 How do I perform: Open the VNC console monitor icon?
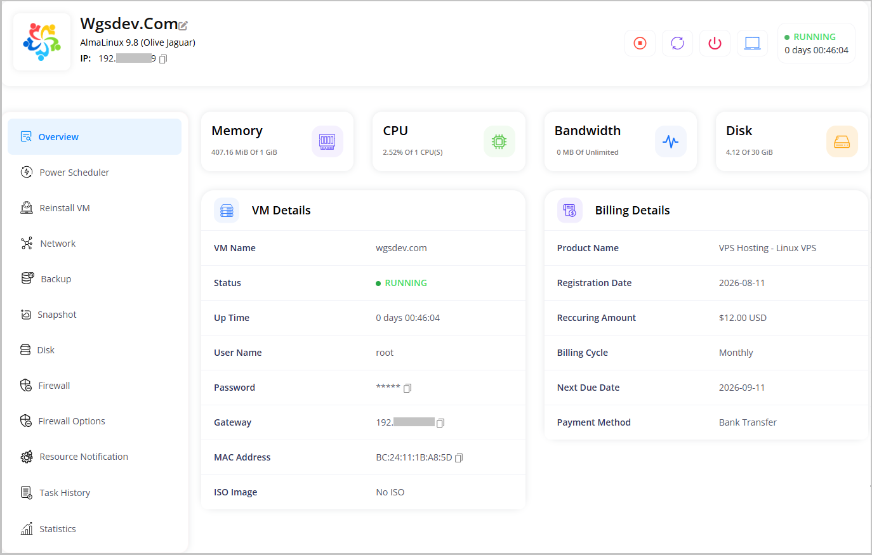coord(752,43)
